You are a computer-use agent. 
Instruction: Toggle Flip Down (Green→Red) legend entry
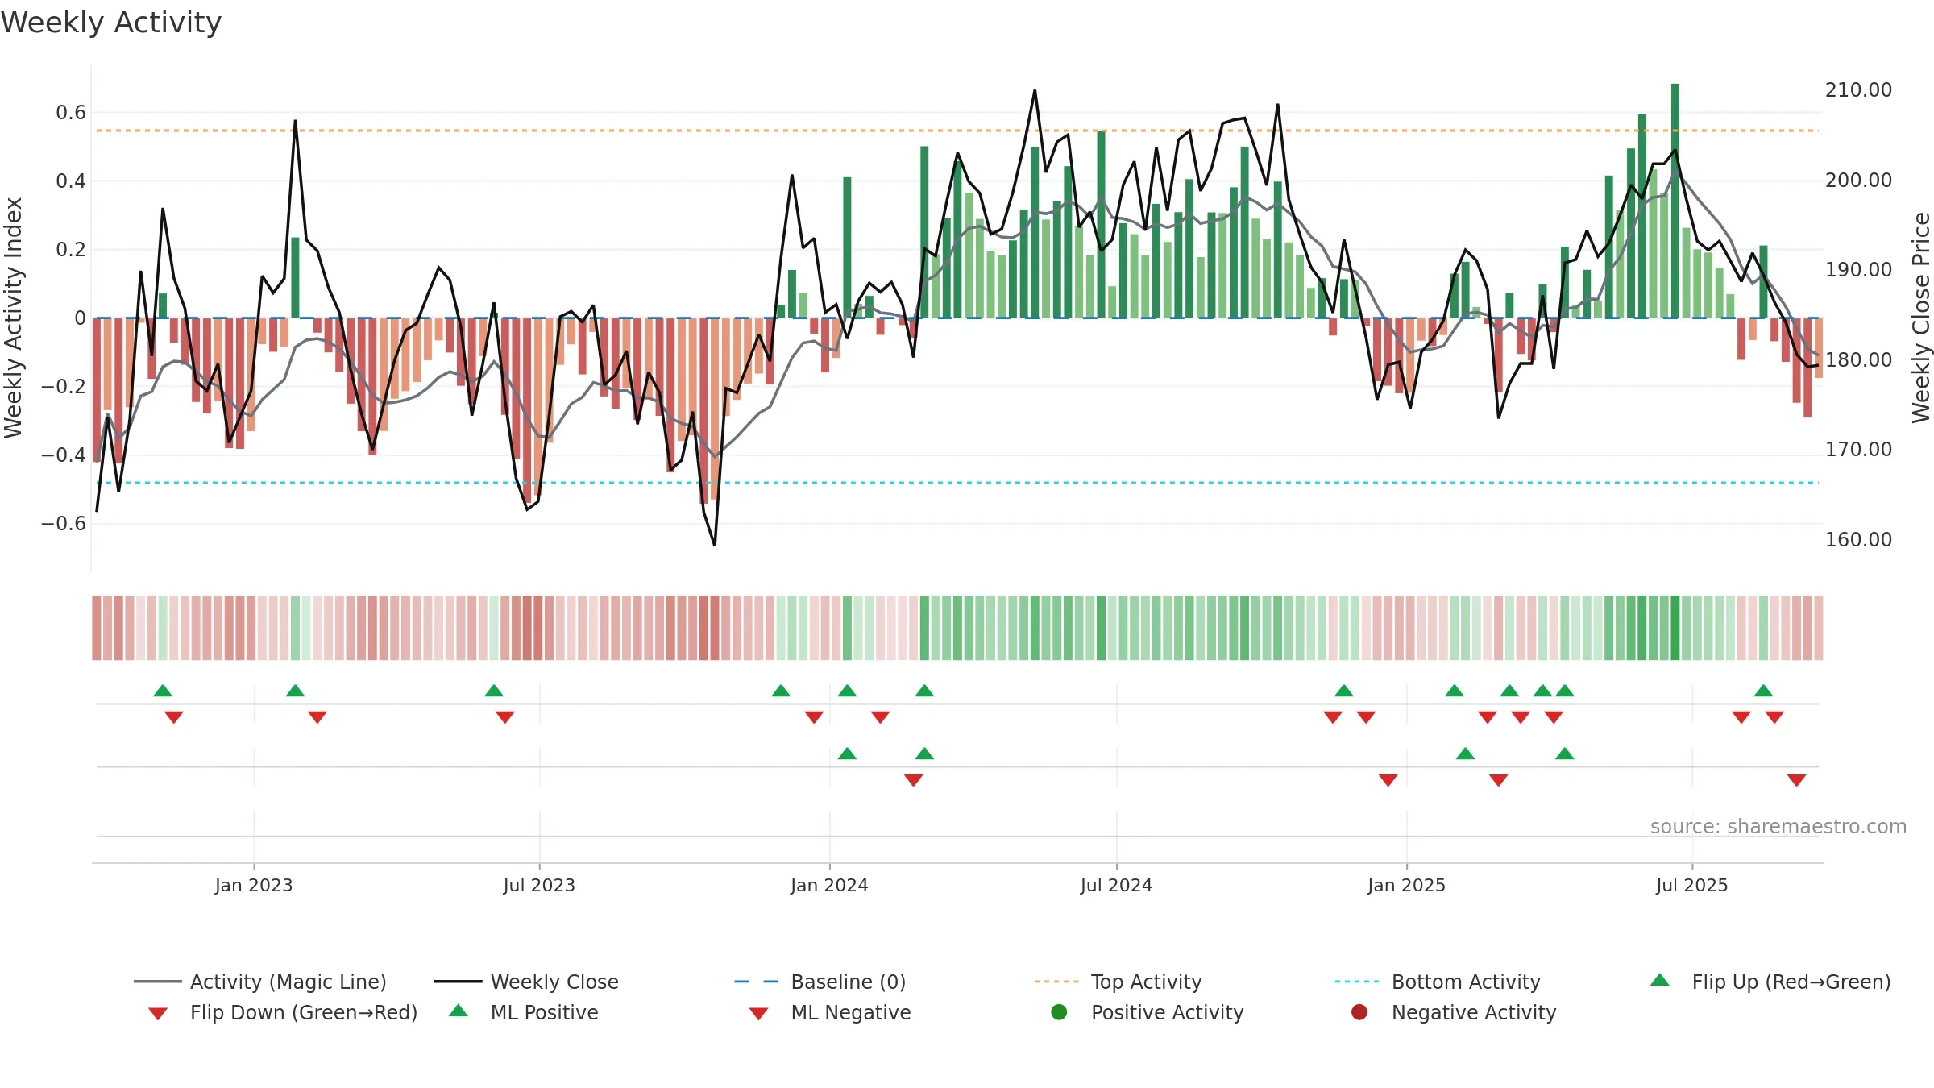[x=282, y=1012]
